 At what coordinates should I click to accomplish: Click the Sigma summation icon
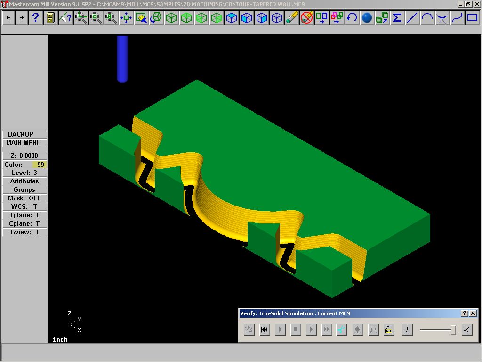click(397, 18)
